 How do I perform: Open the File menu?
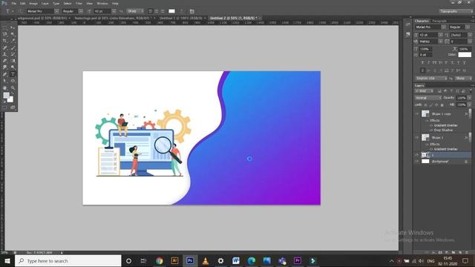coord(14,3)
